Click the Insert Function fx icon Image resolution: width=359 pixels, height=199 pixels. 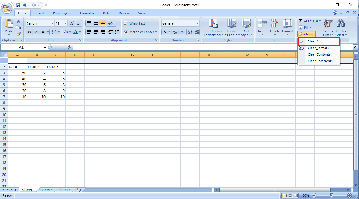click(x=69, y=47)
